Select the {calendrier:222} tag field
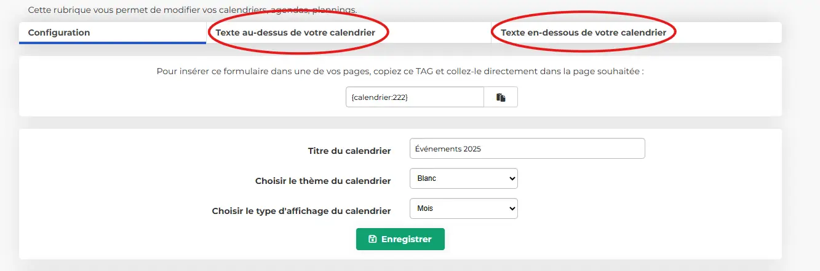Viewport: 820px width, 271px height. click(x=415, y=97)
